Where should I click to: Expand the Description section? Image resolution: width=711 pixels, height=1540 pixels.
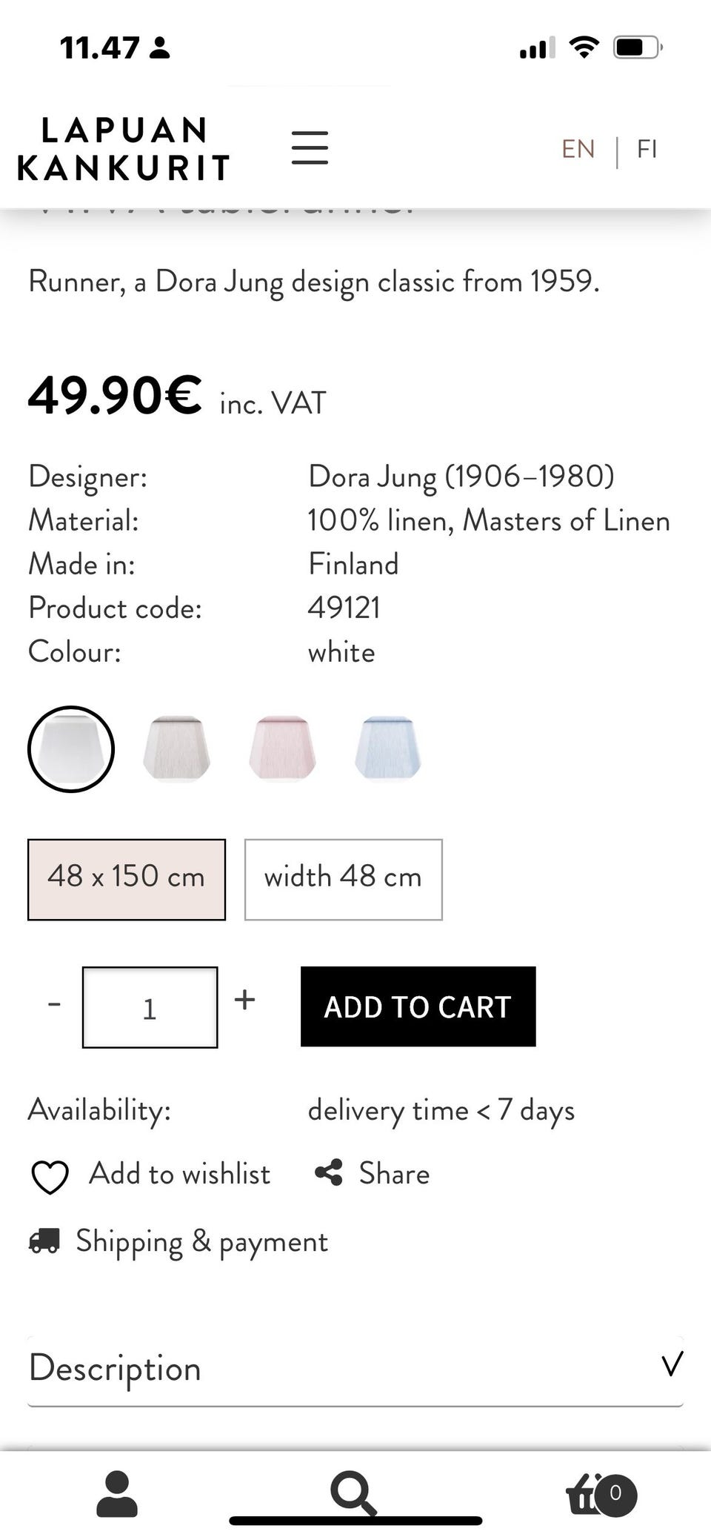355,1368
